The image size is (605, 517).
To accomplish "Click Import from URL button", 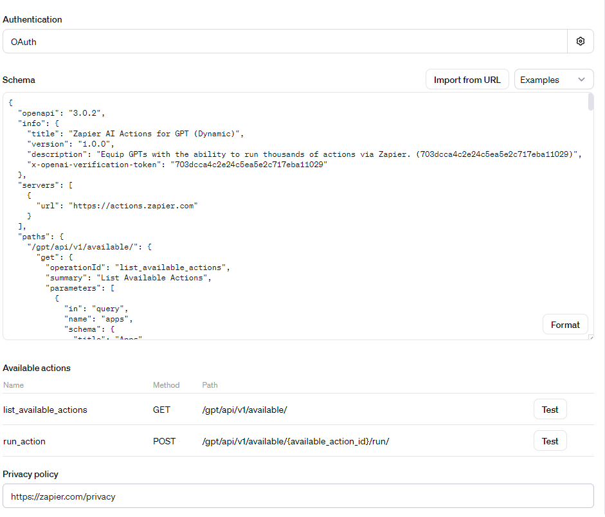I will (467, 80).
